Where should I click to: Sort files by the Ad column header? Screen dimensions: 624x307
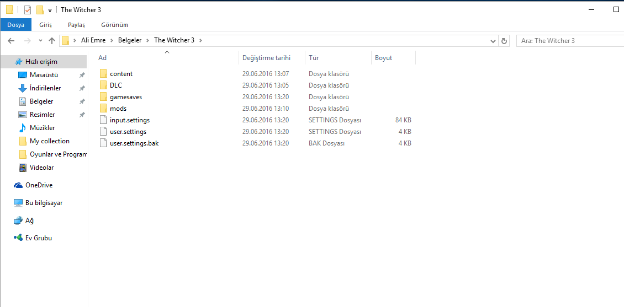coord(167,57)
